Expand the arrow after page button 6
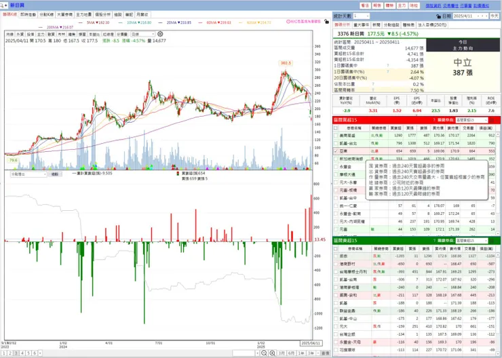Image resolution: width=502 pixels, height=358 pixels. (x=40, y=353)
